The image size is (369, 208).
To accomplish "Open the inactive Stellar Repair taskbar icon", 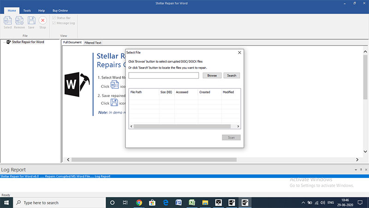I will 232,202.
